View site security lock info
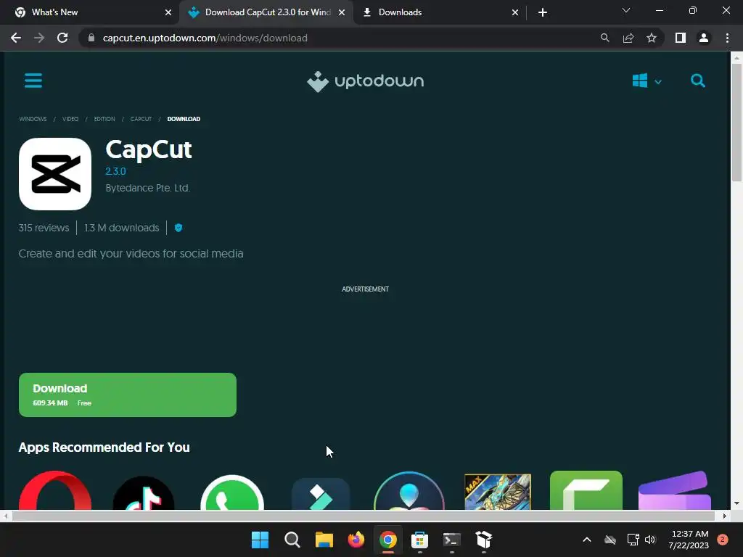The width and height of the screenshot is (743, 557). [91, 38]
